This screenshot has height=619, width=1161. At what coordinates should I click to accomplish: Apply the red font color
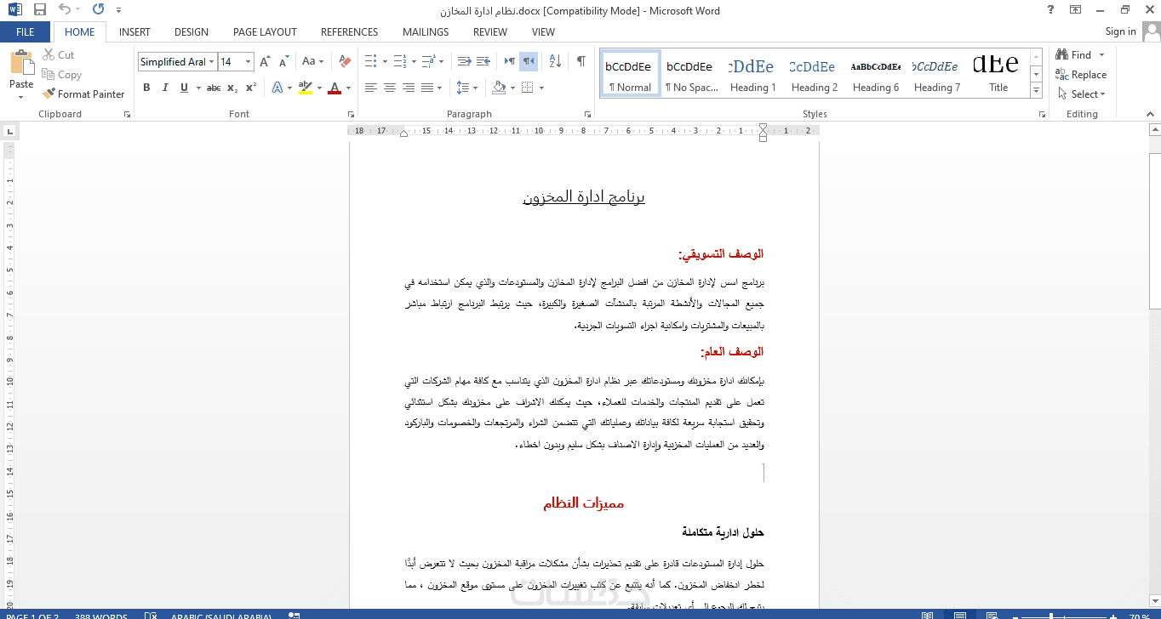(335, 88)
